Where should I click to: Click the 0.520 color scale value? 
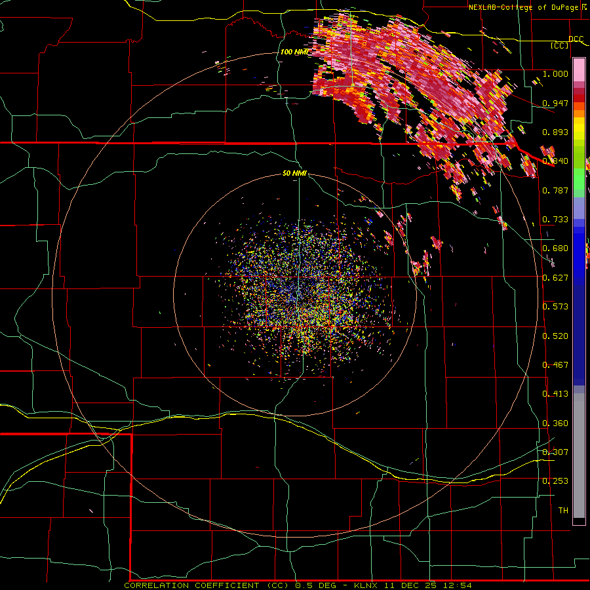click(555, 336)
